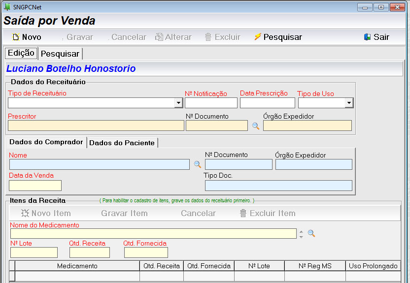Click magnifier icon beside Nome do Medicamento
Image resolution: width=410 pixels, height=283 pixels.
311,233
